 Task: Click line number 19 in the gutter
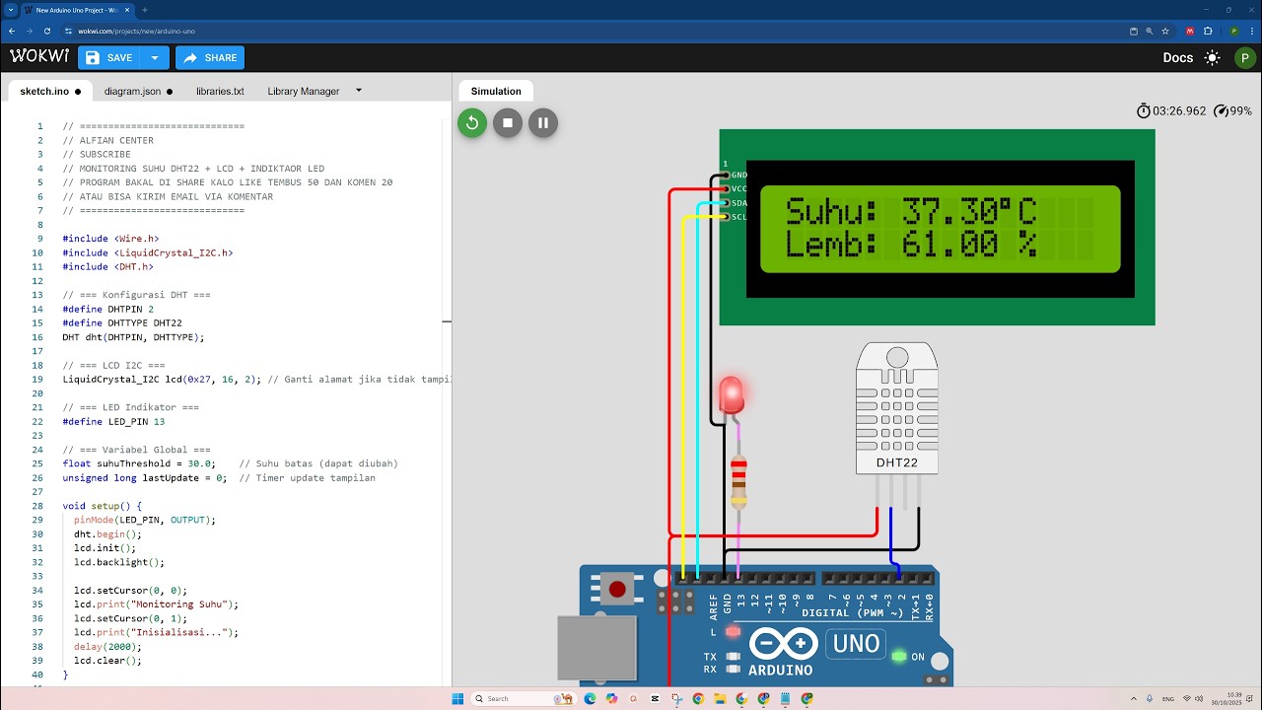(38, 379)
